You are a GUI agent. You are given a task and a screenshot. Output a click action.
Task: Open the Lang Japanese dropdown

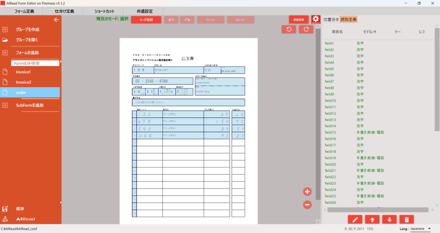click(x=420, y=229)
